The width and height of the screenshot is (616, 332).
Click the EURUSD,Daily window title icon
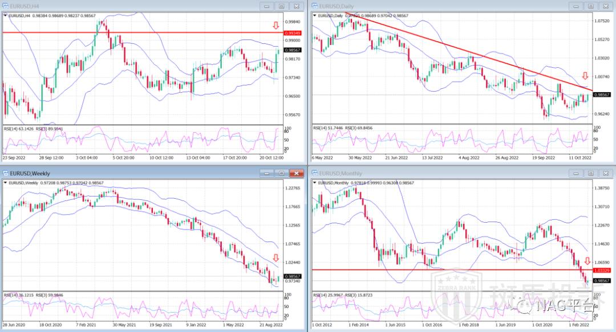pyautogui.click(x=314, y=6)
